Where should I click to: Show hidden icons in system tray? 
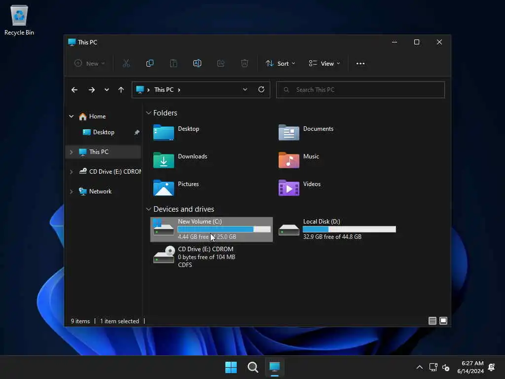point(419,367)
